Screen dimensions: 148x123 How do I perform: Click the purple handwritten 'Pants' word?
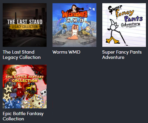(x=134, y=18)
